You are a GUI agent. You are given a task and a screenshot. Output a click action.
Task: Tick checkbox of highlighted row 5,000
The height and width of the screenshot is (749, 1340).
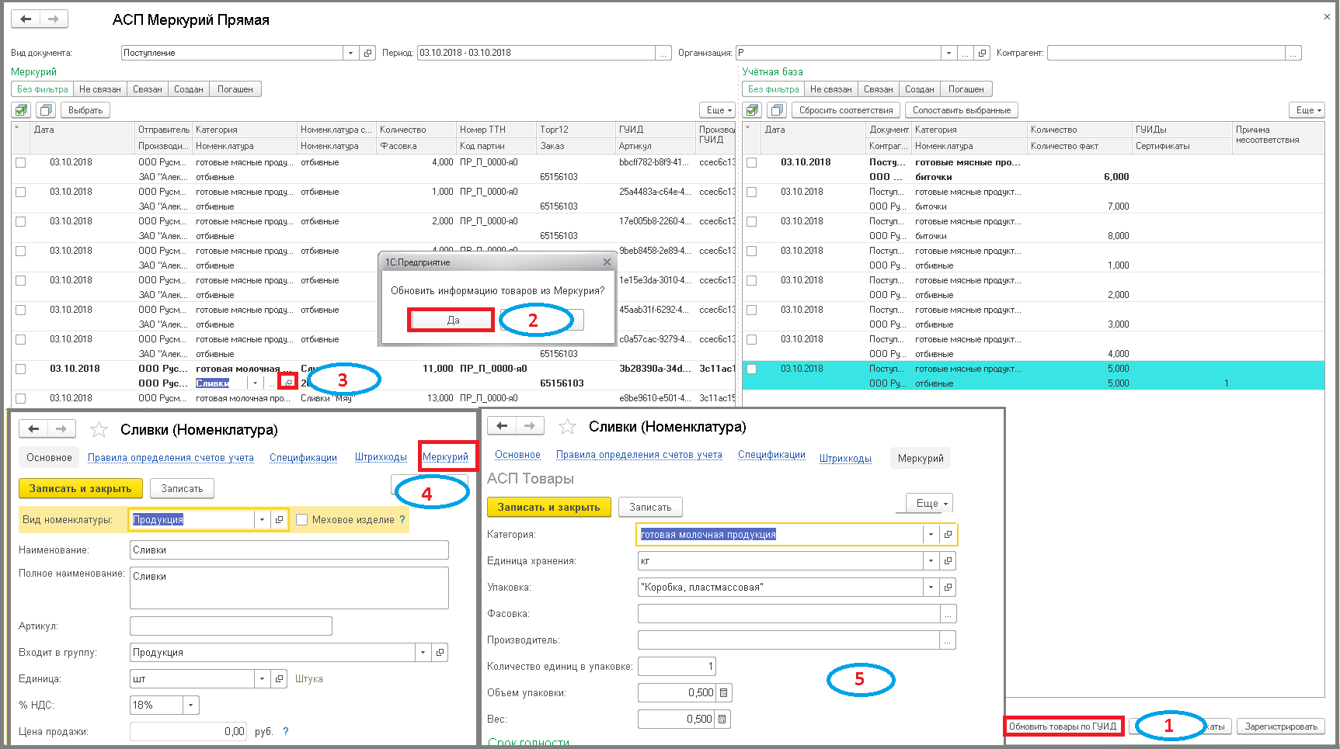click(x=751, y=369)
